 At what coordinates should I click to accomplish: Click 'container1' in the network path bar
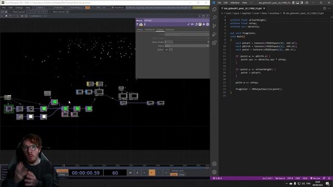[36, 16]
